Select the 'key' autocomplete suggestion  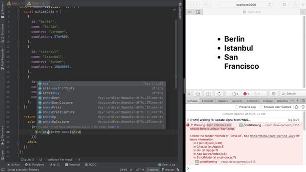(101, 84)
